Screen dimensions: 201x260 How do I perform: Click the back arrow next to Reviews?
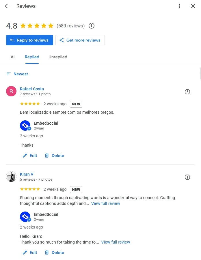[7, 6]
